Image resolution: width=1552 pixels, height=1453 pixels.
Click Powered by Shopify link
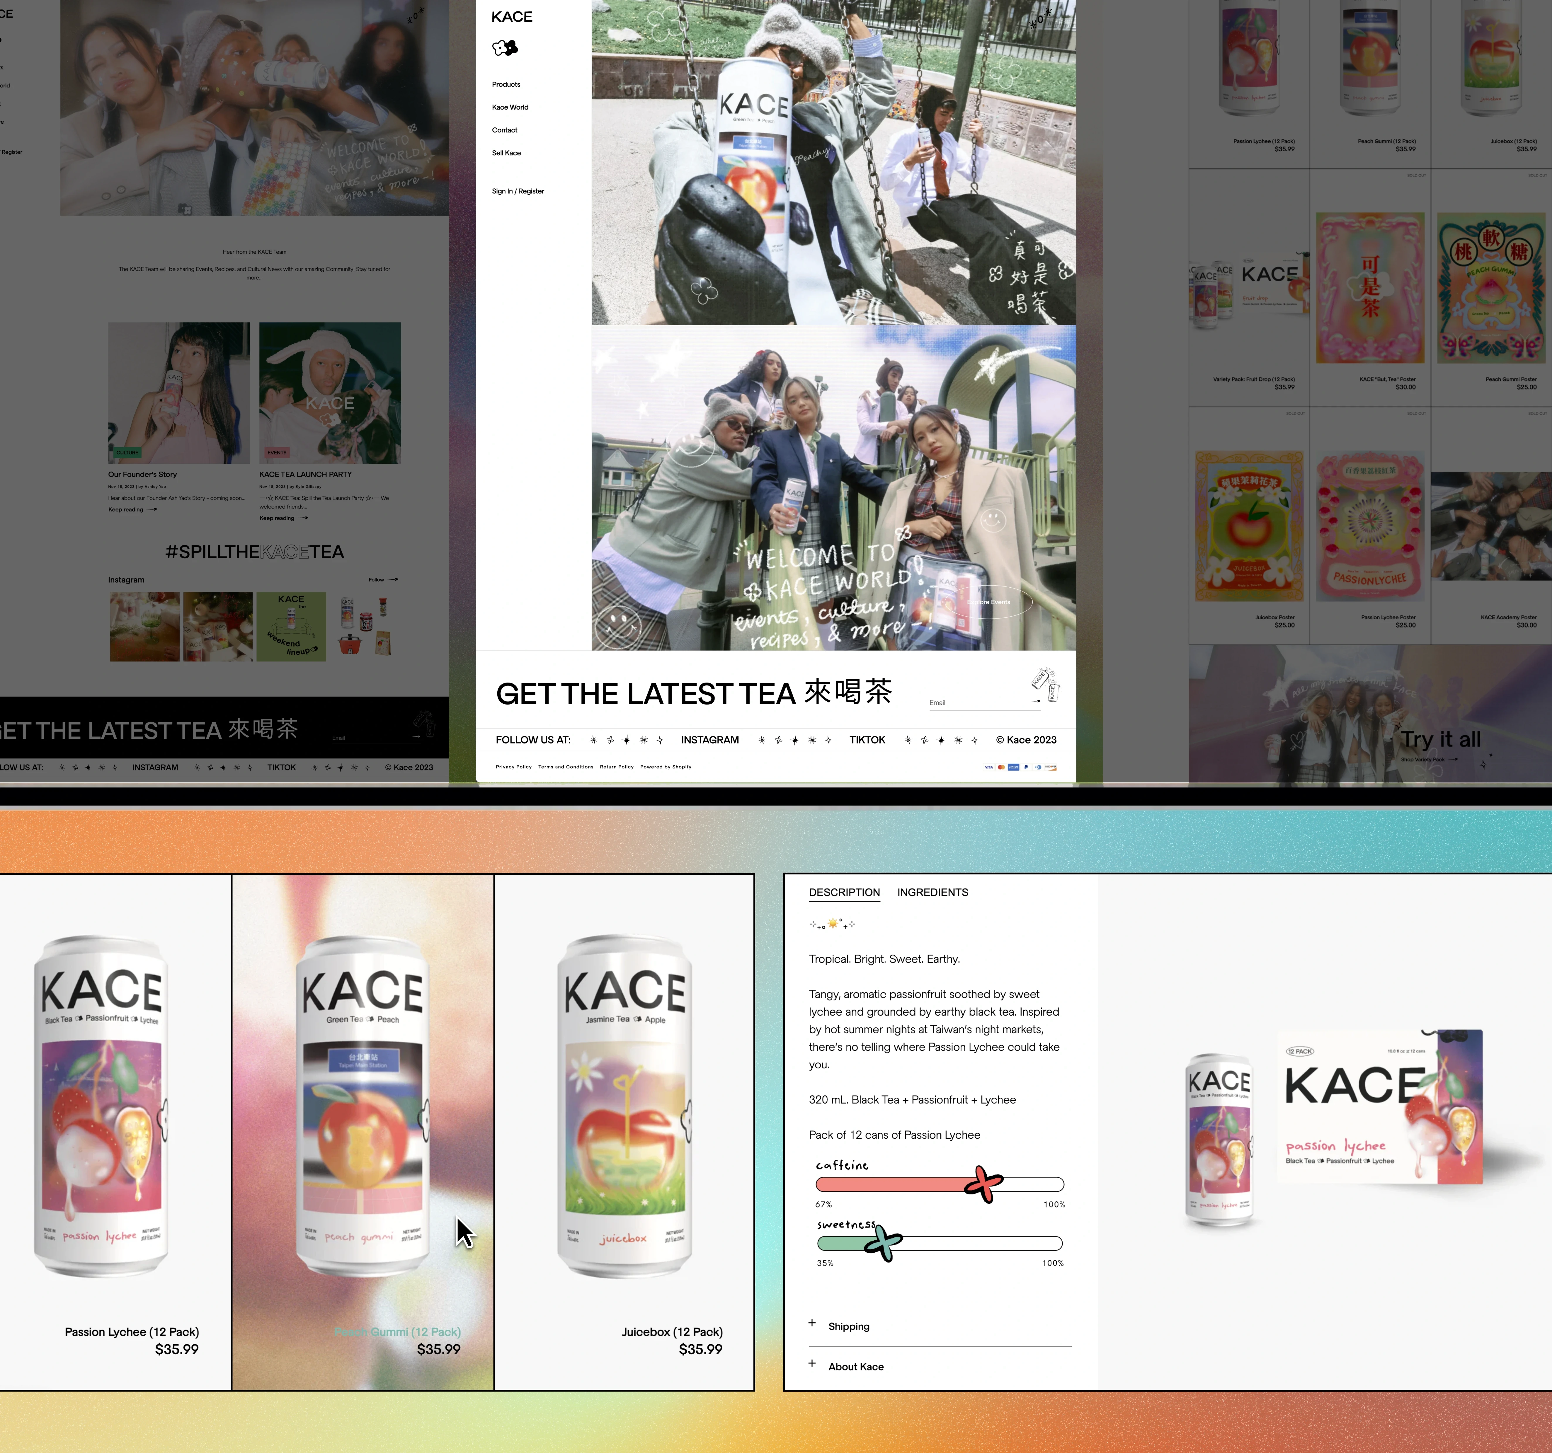(x=665, y=767)
